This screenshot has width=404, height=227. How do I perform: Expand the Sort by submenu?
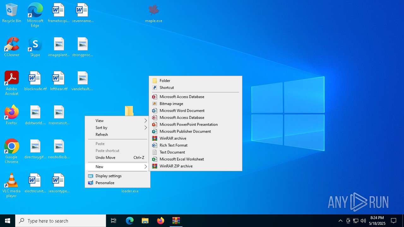(117, 128)
